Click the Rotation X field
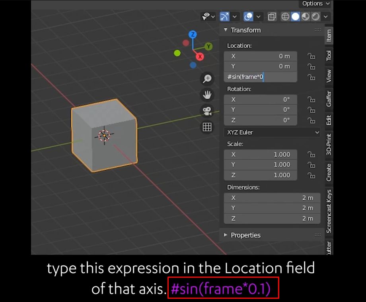 click(261, 100)
